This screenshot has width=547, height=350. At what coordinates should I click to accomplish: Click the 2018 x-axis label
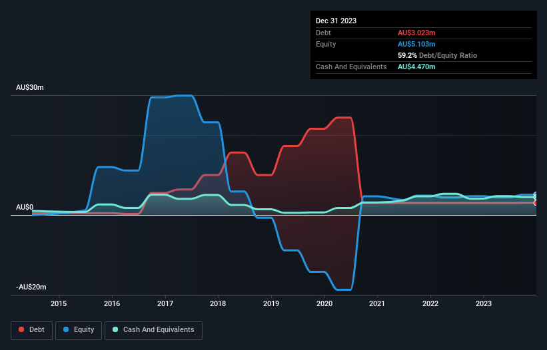click(x=218, y=303)
